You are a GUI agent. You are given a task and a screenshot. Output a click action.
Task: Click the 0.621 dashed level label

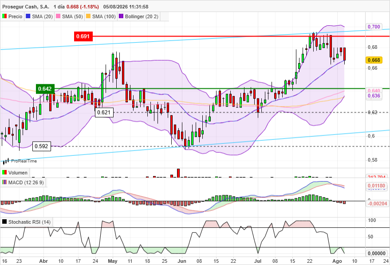104,112
